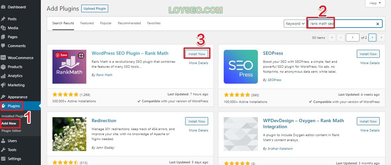The width and height of the screenshot is (391, 165).
Task: Open the Appearance menu item
Action: click(x=17, y=97)
